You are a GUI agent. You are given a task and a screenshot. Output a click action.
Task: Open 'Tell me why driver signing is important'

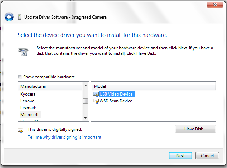pos(64,137)
